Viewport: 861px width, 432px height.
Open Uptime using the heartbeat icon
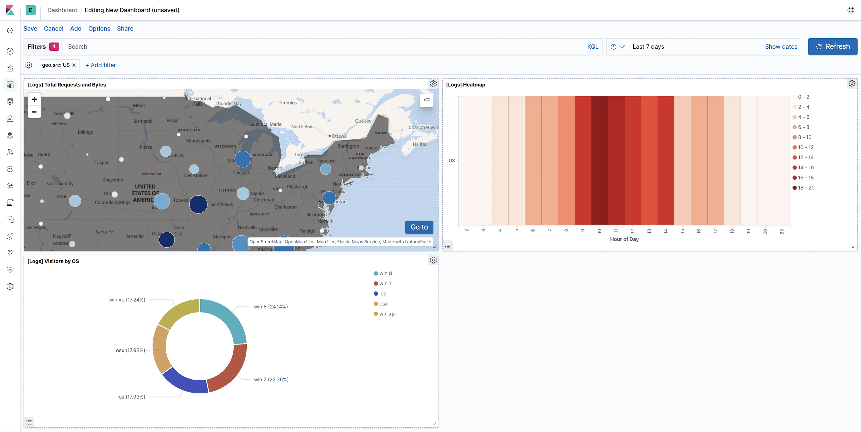[10, 270]
